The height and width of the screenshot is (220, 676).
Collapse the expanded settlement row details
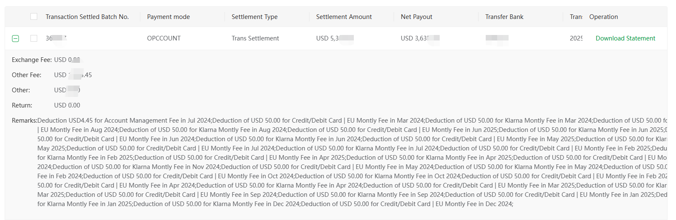pos(16,38)
